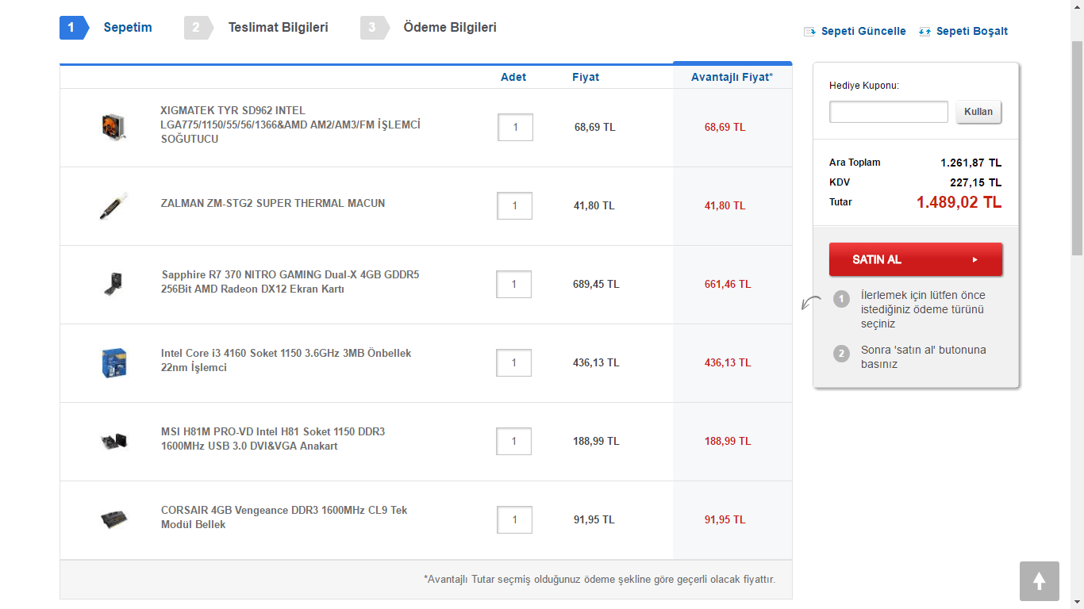Select the Sepetim step tab
This screenshot has height=609, width=1084.
127,28
